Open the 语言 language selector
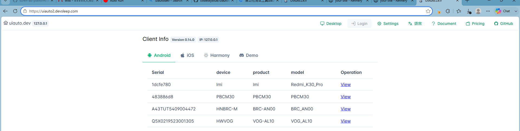 [415, 24]
